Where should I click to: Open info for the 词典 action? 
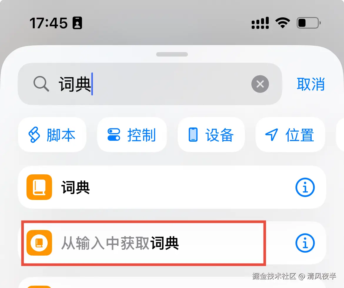coord(305,187)
